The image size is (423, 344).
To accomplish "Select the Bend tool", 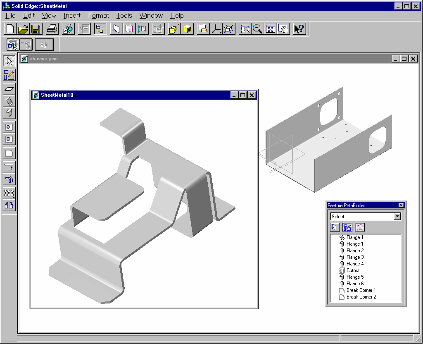I will [x=9, y=179].
